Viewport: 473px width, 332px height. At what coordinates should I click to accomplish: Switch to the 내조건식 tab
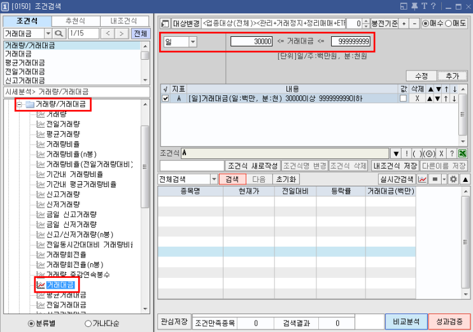[x=124, y=21]
